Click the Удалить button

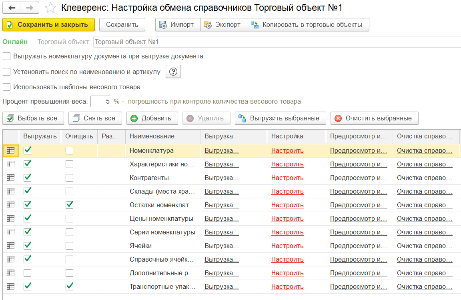206,118
